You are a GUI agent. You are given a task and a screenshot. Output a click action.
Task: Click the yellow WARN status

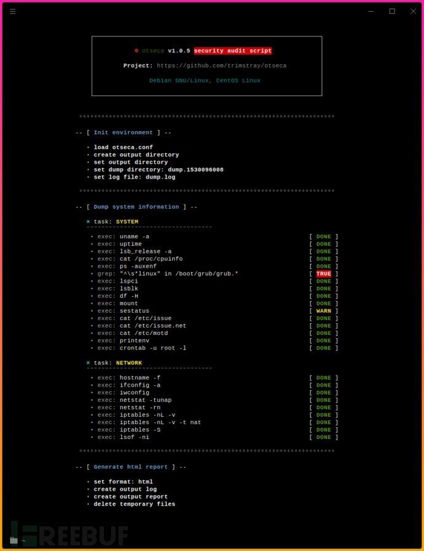point(323,311)
